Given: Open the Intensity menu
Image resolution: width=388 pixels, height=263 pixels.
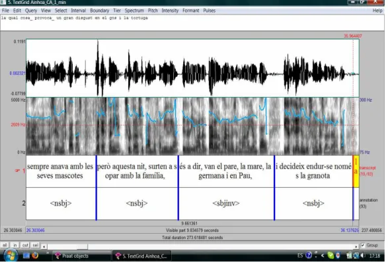Looking at the screenshot, I should (x=170, y=11).
